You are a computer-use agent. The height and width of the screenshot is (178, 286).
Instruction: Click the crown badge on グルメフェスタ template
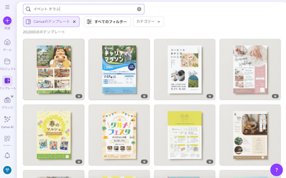144,162
